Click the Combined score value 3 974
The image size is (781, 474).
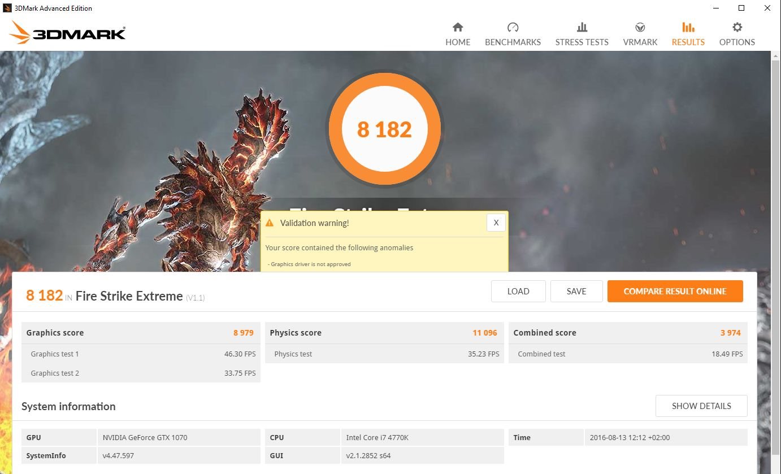(730, 333)
